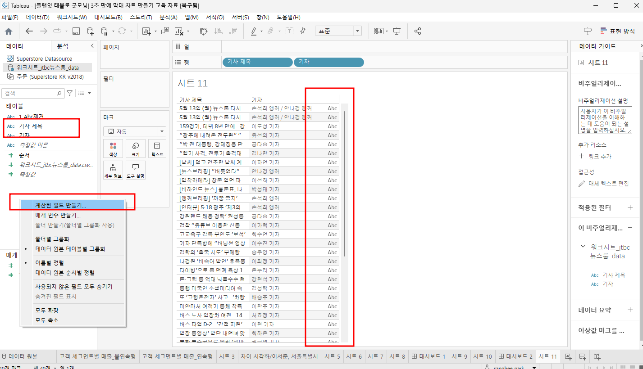
Task: Click the save icon in toolbar
Action: (x=76, y=31)
